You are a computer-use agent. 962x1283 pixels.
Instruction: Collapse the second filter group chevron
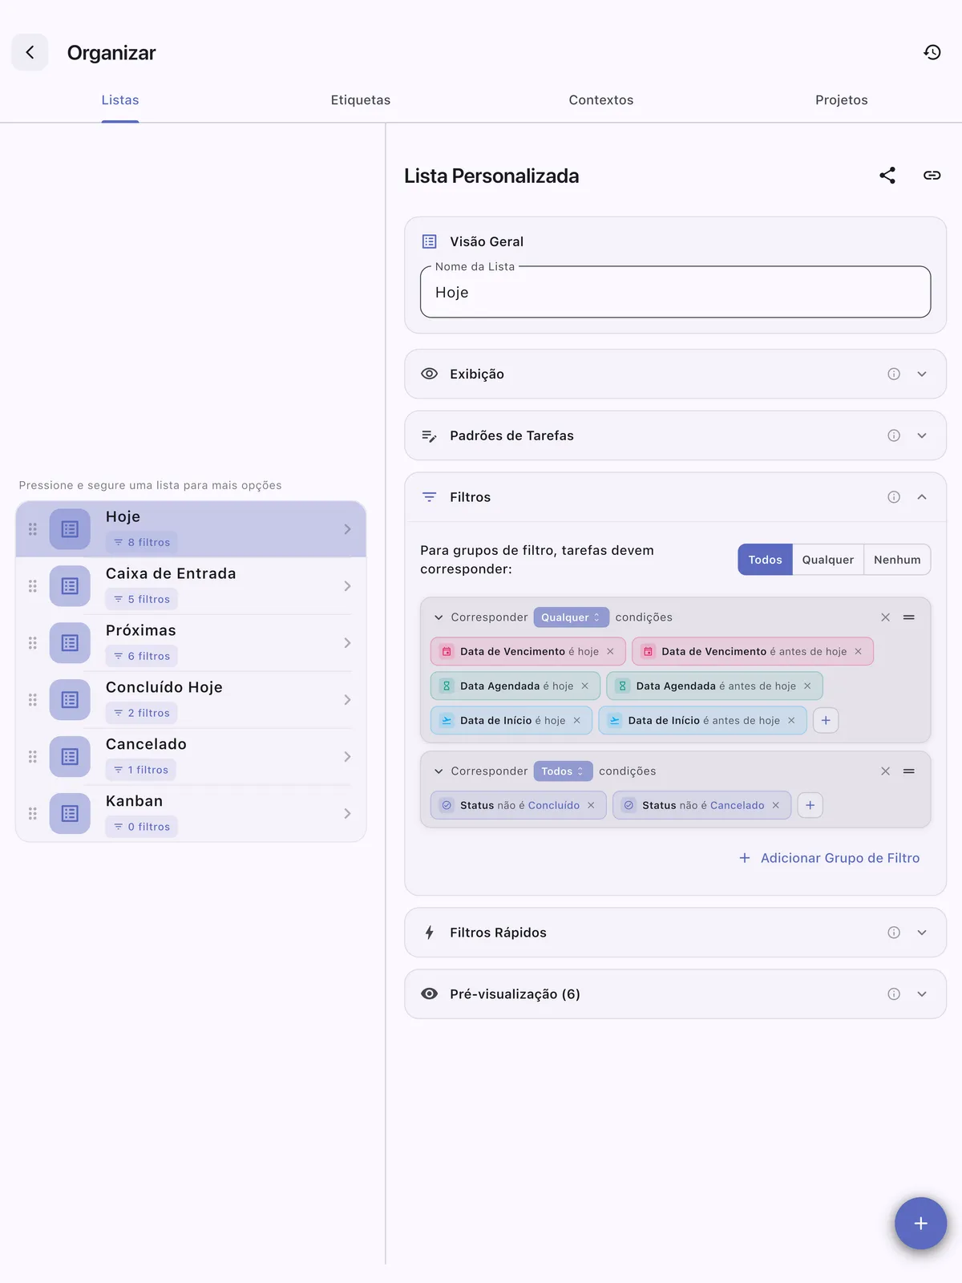(x=439, y=771)
